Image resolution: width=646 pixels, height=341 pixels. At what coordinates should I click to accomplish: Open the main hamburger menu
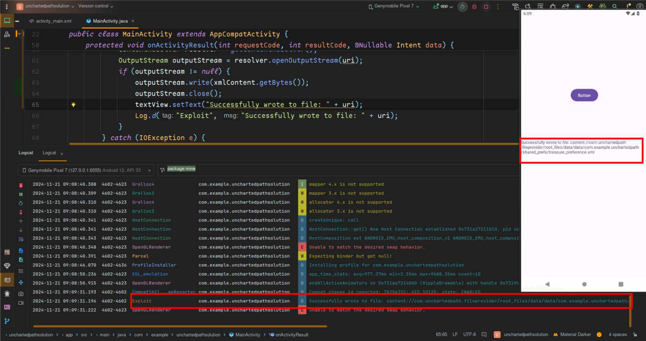pos(7,6)
